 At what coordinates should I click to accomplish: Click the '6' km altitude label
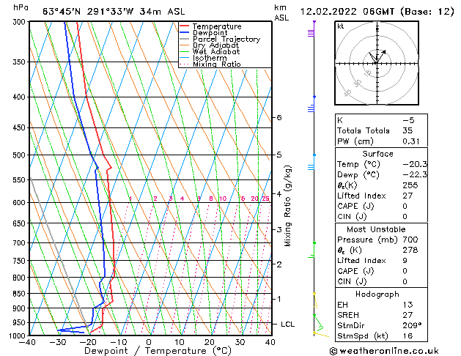pos(279,117)
